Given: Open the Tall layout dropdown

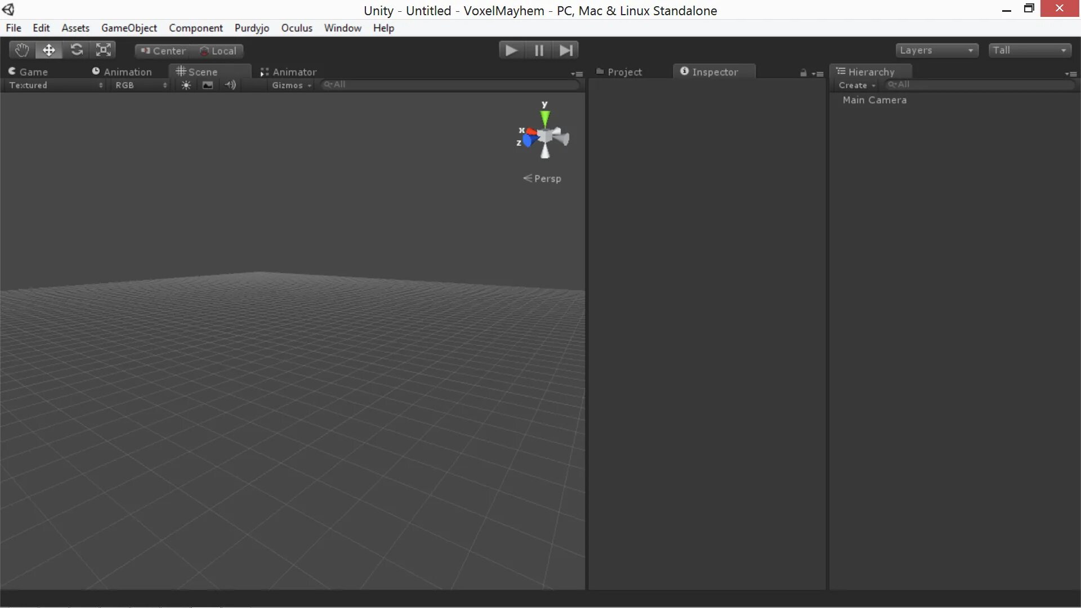Looking at the screenshot, I should coord(1029,50).
